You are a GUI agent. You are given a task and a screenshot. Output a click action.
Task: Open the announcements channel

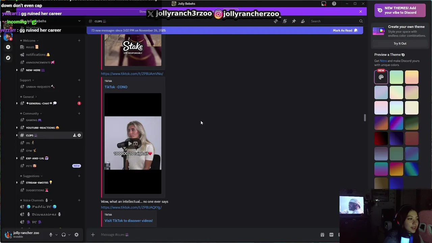click(x=50, y=62)
